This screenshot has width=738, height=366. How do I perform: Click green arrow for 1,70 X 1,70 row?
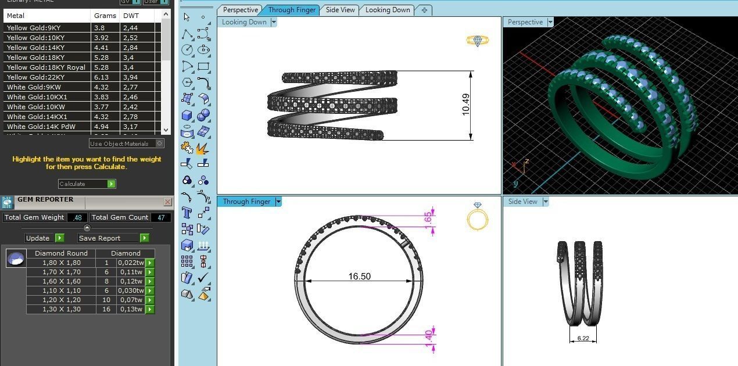(150, 272)
